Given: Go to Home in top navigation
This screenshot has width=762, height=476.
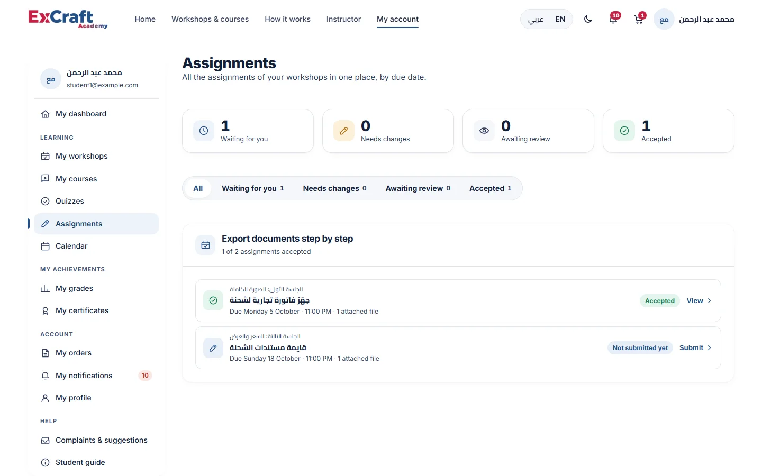Looking at the screenshot, I should pos(145,19).
